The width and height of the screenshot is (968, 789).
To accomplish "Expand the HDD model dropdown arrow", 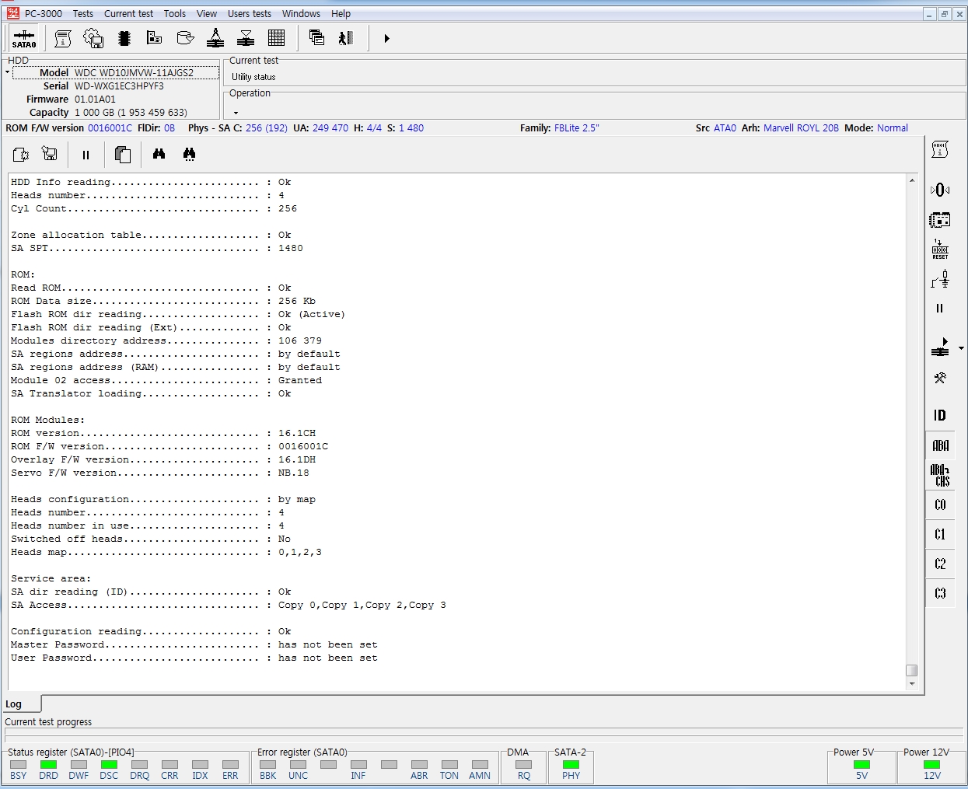I will 8,72.
